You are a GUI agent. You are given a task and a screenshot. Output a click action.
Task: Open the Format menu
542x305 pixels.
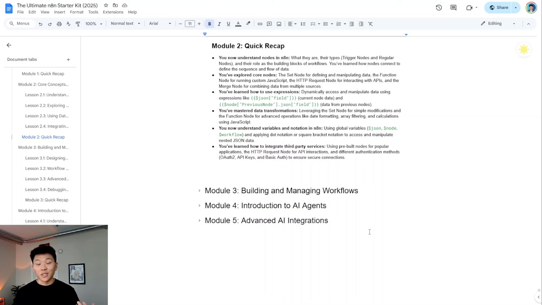click(x=77, y=12)
